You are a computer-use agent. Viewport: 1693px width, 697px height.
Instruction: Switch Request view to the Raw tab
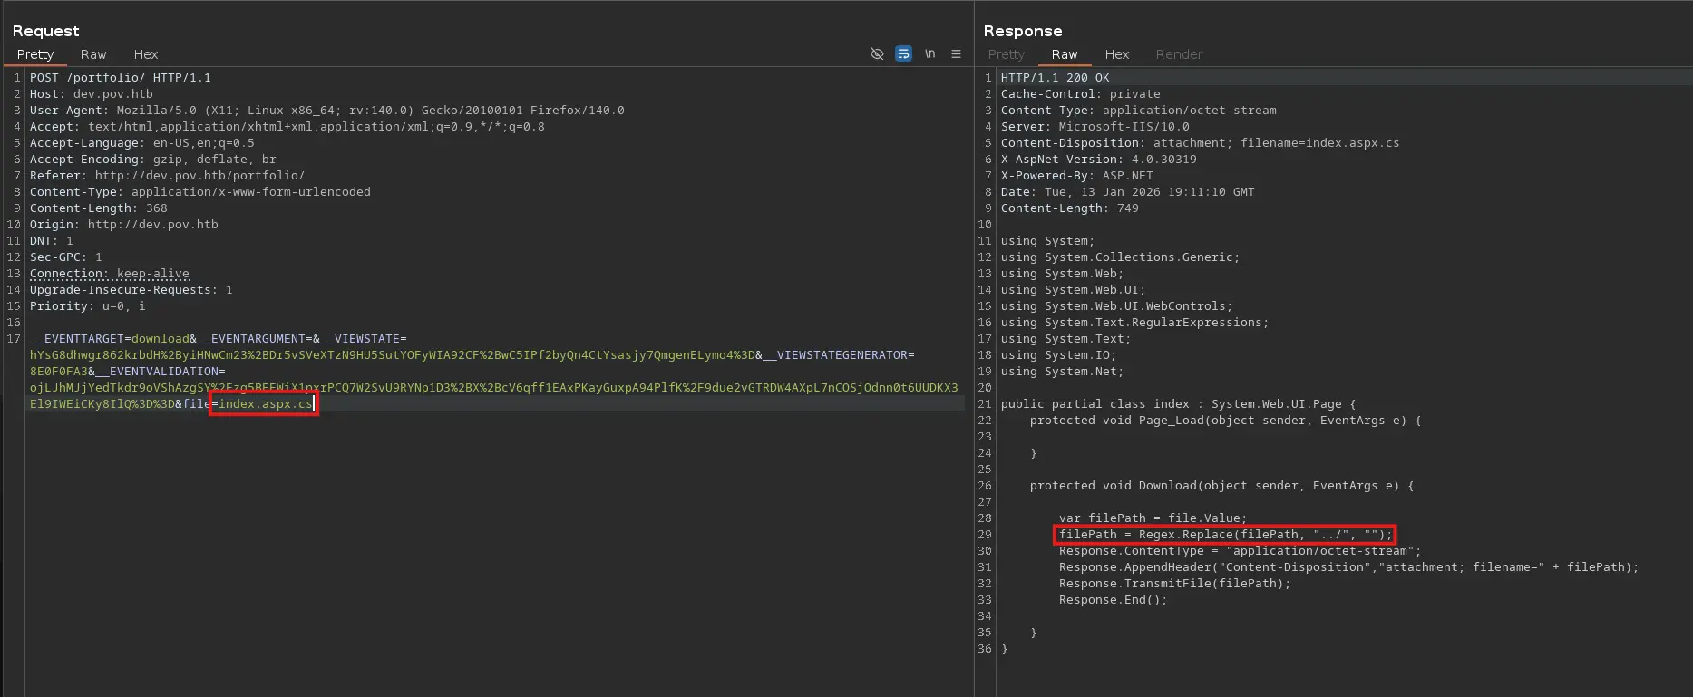(93, 54)
